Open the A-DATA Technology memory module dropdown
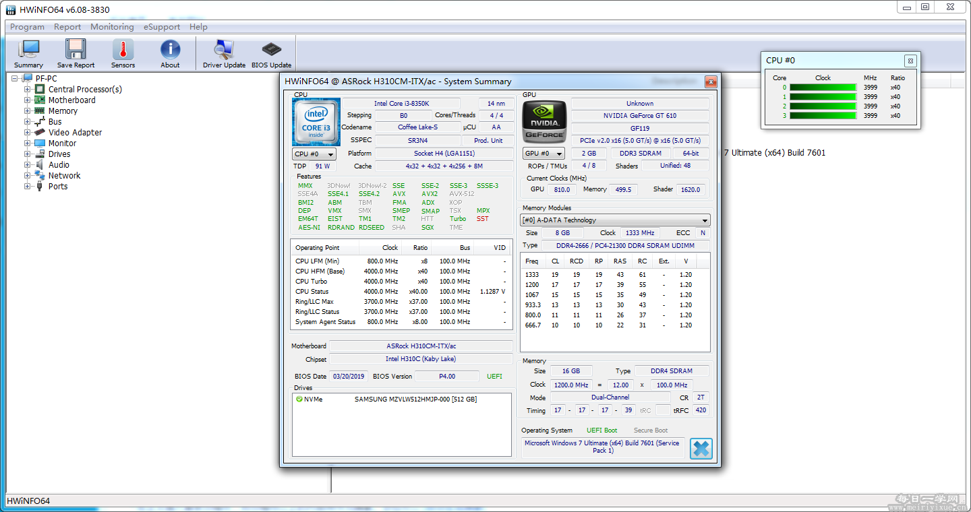 coord(616,220)
